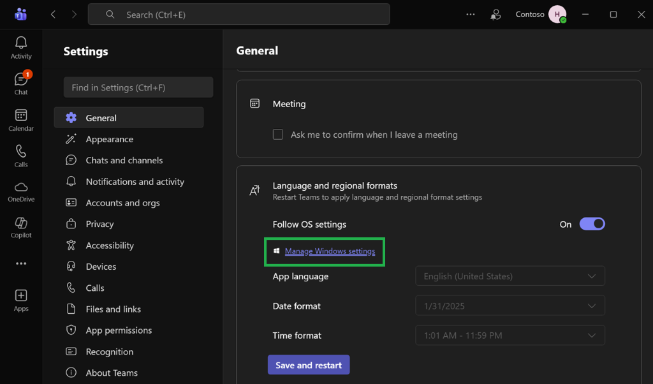
Task: Open Chats and channels settings
Action: 129,160
